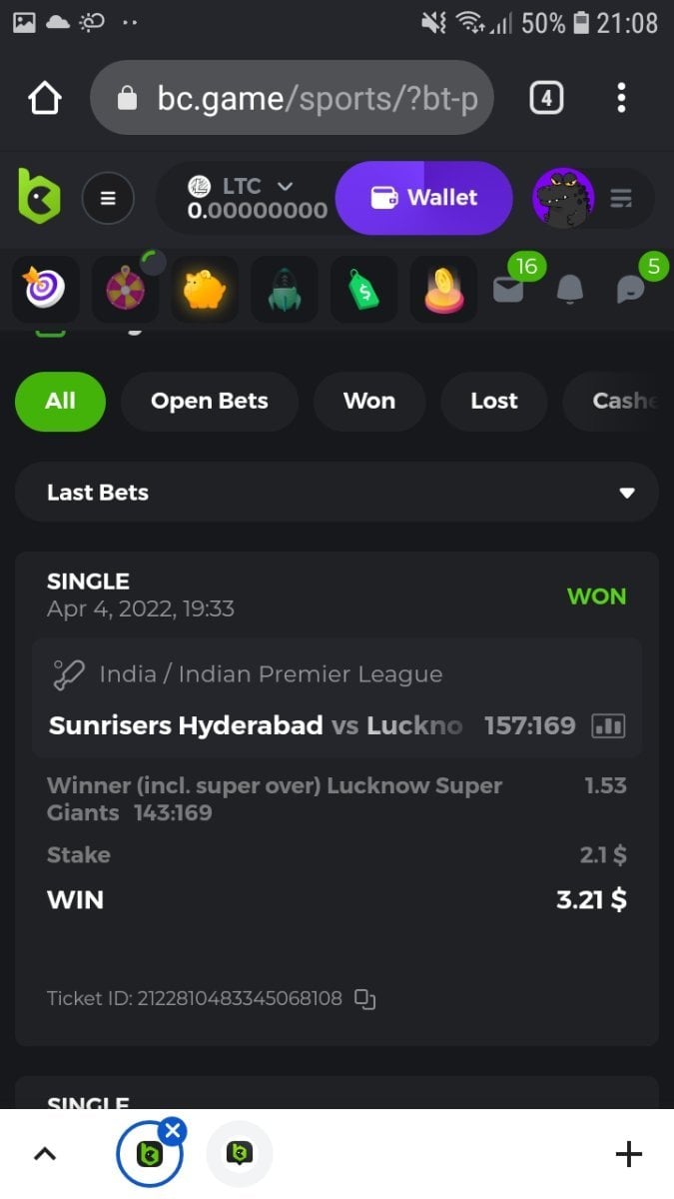Open the Wallet button
The image size is (674, 1199).
pyautogui.click(x=424, y=198)
